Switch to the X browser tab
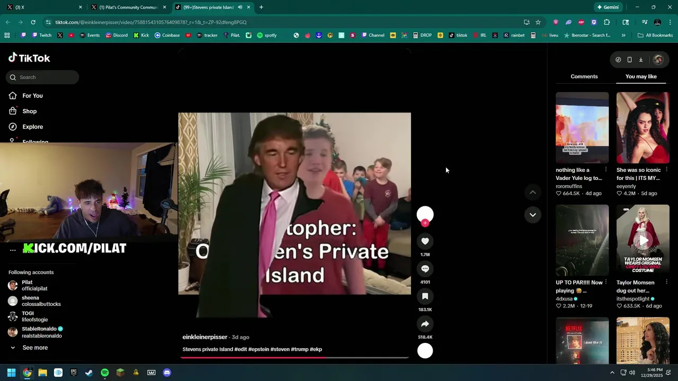Image resolution: width=678 pixels, height=381 pixels. [x=44, y=7]
